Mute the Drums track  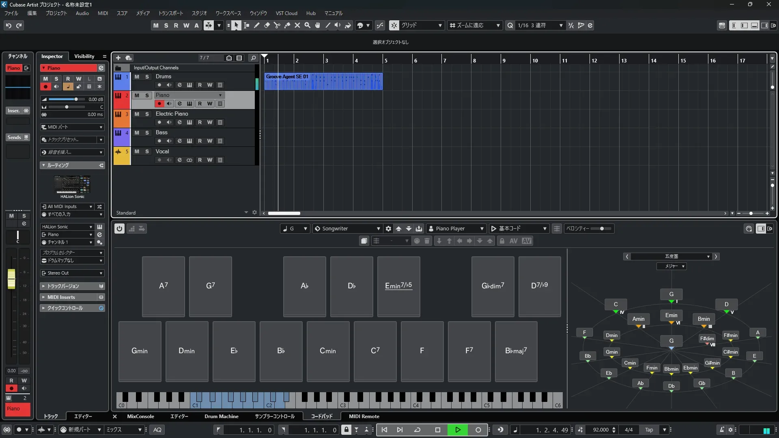137,77
